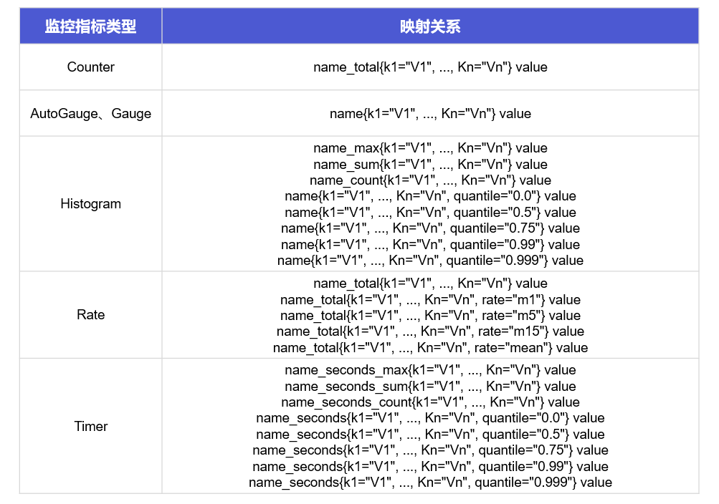Click the Rate line with rate="m1"
This screenshot has width=719, height=504.
coord(430,300)
